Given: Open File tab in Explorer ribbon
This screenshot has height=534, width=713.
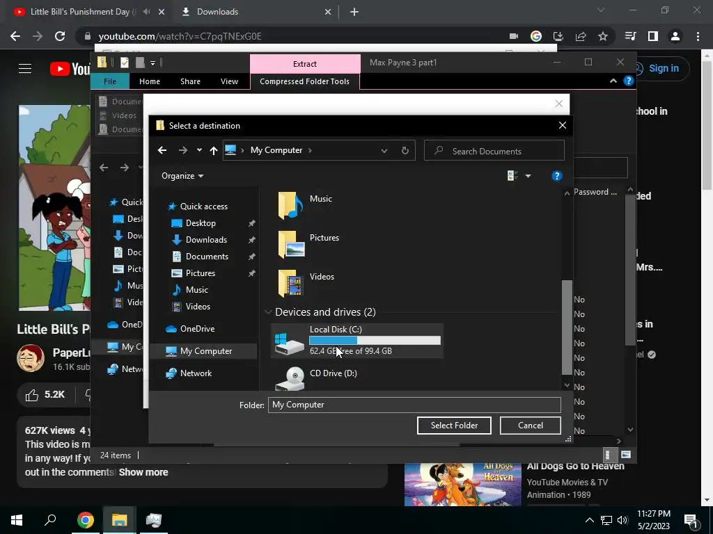Looking at the screenshot, I should [110, 81].
